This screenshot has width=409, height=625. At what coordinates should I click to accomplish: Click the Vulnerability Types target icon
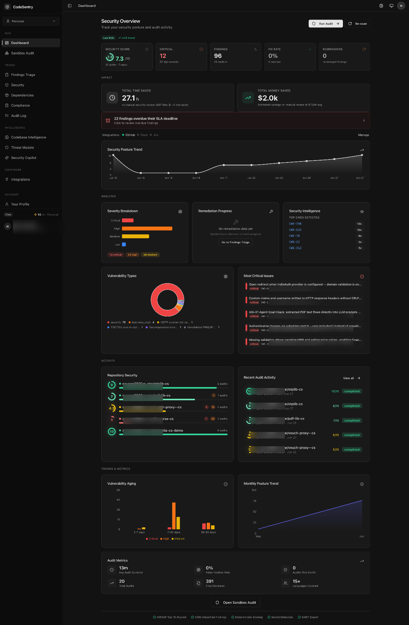(226, 276)
